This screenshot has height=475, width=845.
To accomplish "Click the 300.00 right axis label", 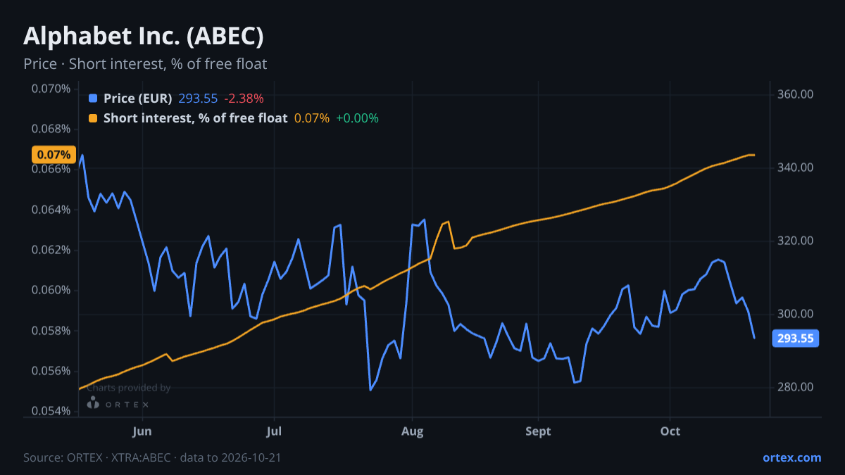I will 796,314.
